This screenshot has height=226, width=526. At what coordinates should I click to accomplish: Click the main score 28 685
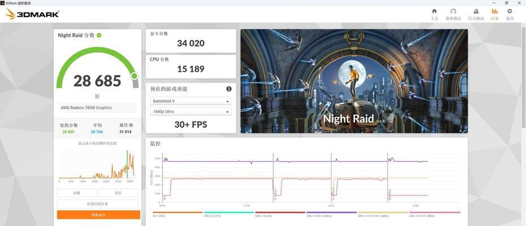pos(97,81)
